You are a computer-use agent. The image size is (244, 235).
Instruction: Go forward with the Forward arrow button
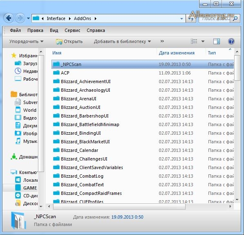point(20,18)
